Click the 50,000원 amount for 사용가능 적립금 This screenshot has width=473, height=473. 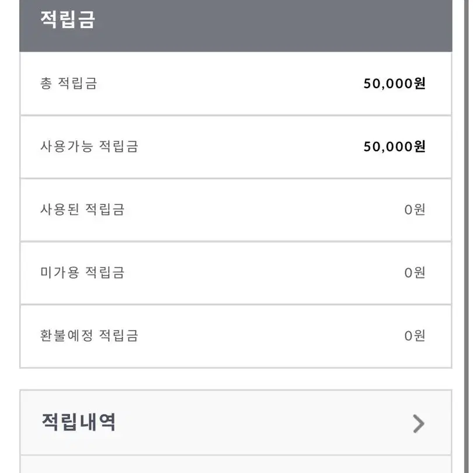coord(394,147)
